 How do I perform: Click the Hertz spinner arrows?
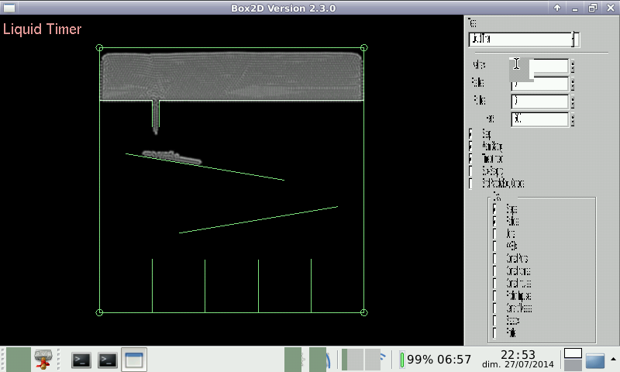(573, 119)
